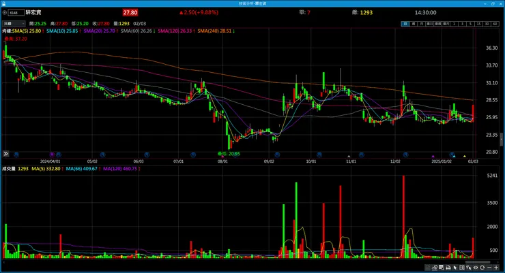Click the yellow triangle marker near 02/03
Viewport: 505px width, 273px height.
(x=465, y=157)
